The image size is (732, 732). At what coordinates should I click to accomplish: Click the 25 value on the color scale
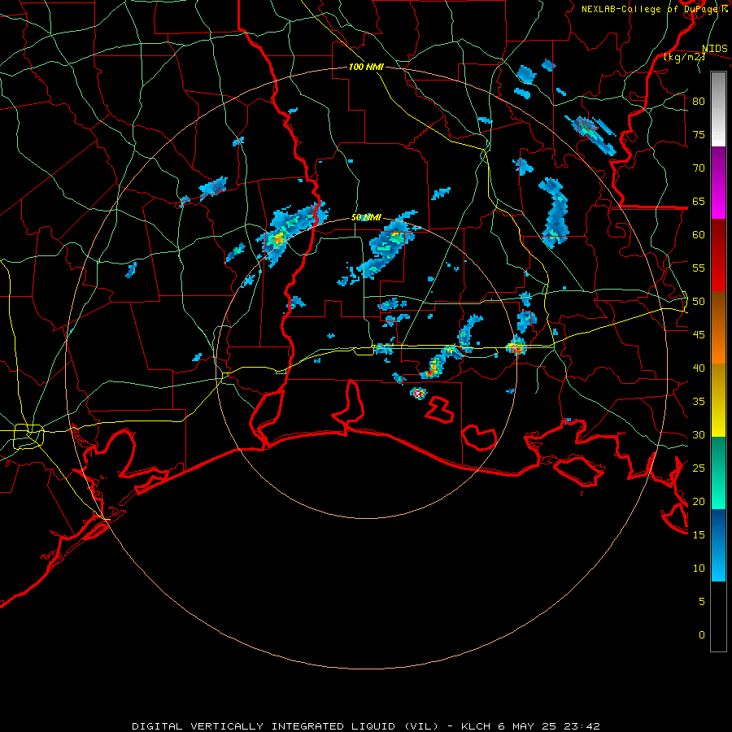(x=699, y=468)
